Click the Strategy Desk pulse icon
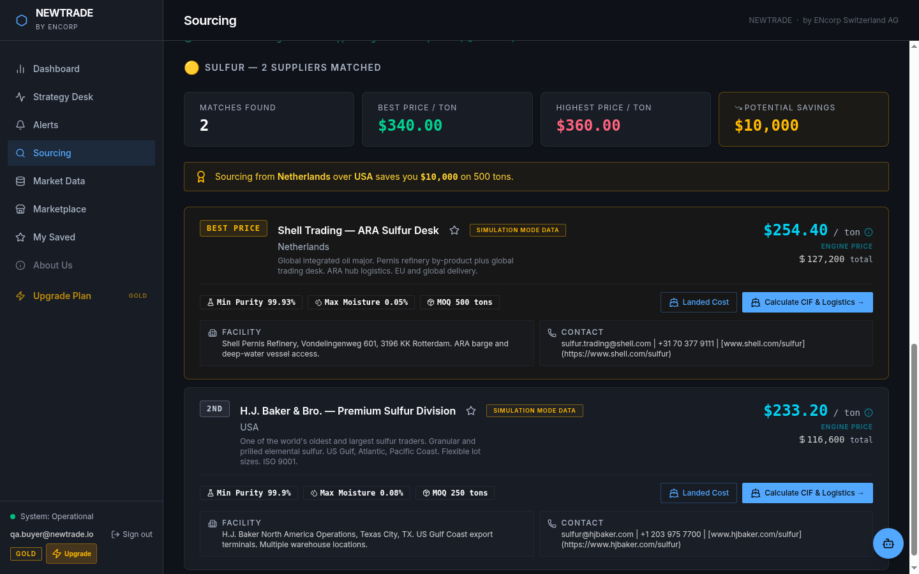Image resolution: width=919 pixels, height=574 pixels. click(x=20, y=97)
